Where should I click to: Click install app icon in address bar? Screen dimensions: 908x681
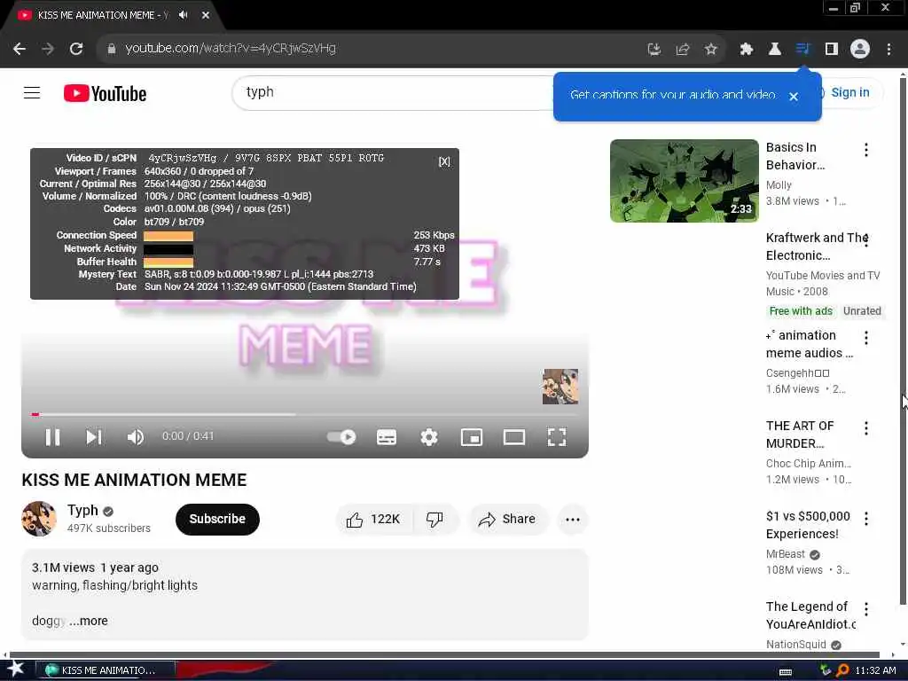[654, 50]
